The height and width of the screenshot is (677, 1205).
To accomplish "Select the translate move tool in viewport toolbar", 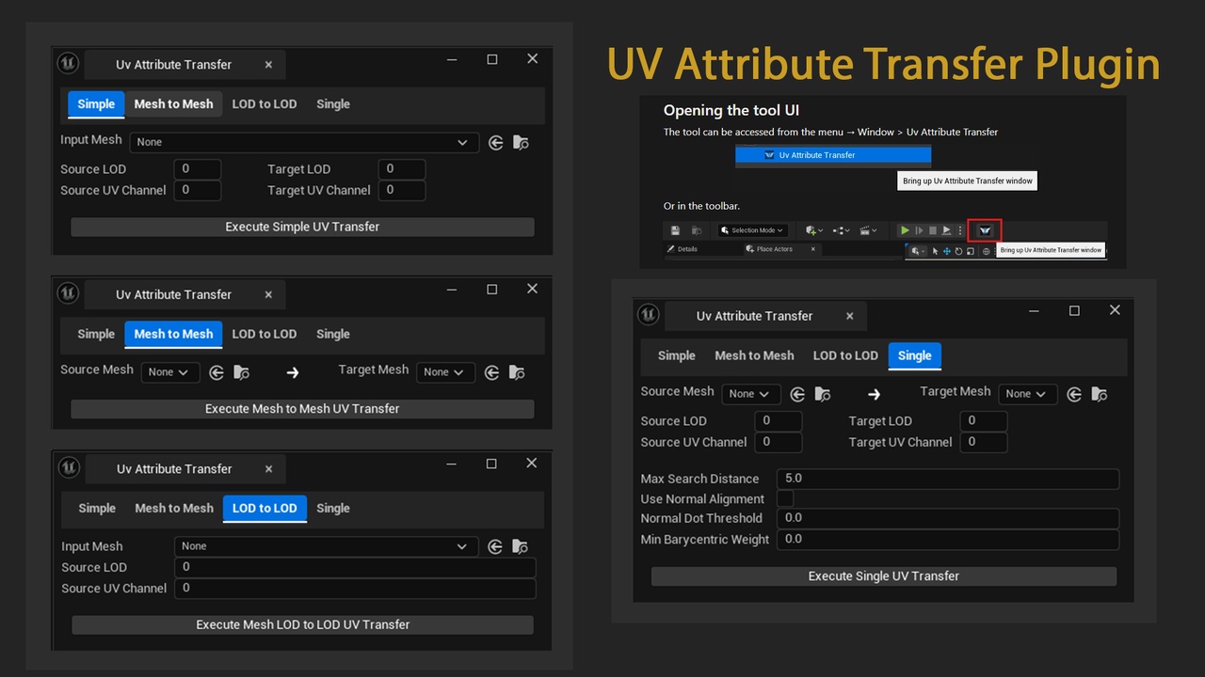I will coord(947,251).
